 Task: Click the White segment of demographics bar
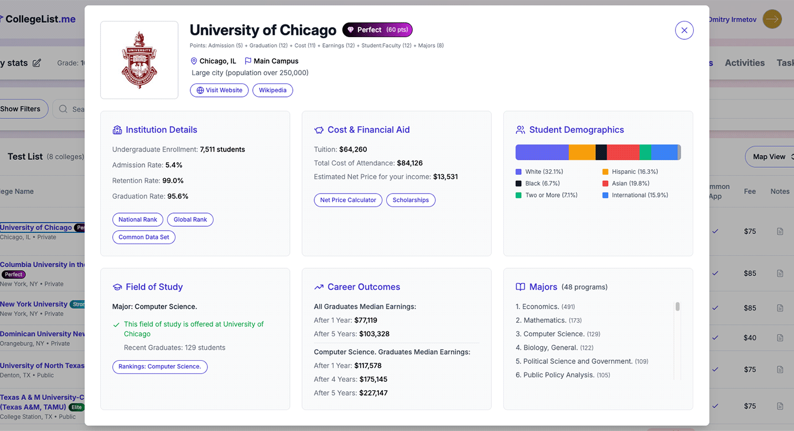[542, 152]
